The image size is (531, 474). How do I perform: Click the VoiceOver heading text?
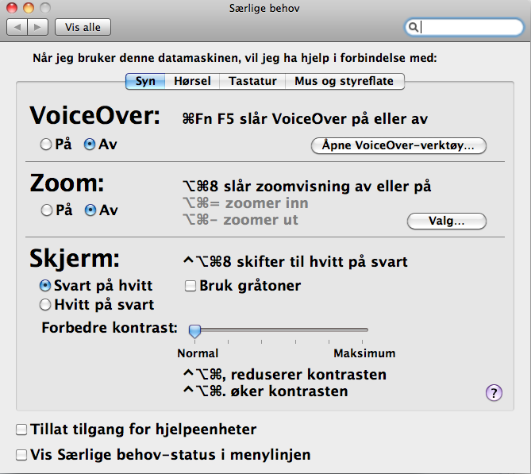coord(94,116)
